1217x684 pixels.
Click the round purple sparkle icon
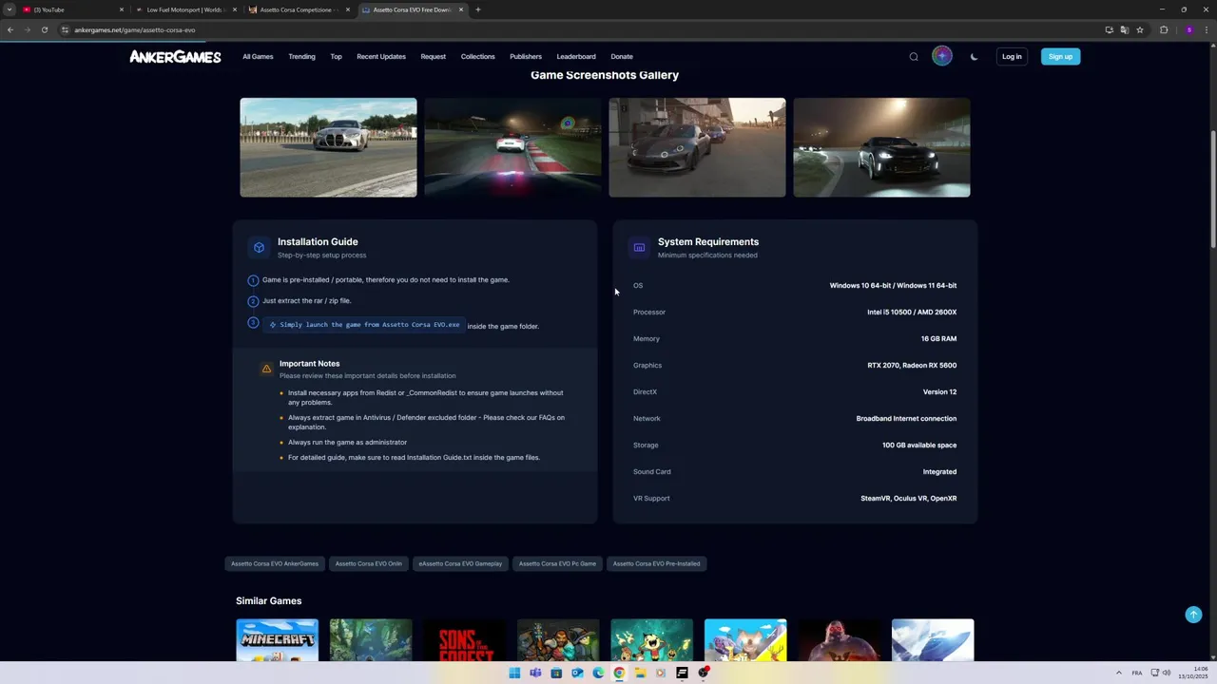point(942,56)
